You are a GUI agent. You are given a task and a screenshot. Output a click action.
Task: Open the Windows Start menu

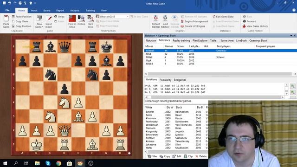tap(5, 163)
